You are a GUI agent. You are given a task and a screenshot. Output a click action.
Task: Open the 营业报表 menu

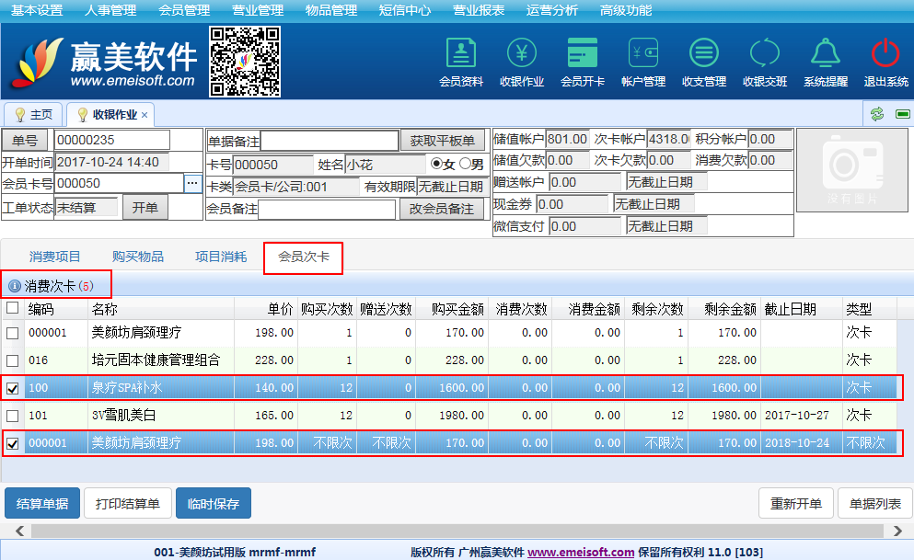pos(478,10)
